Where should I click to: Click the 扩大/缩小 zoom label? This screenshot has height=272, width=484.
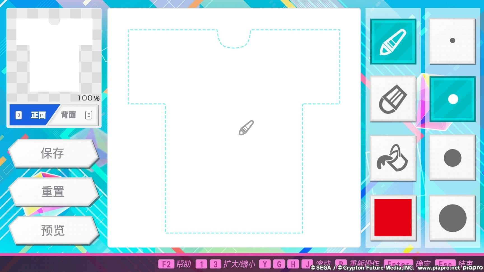pyautogui.click(x=239, y=264)
